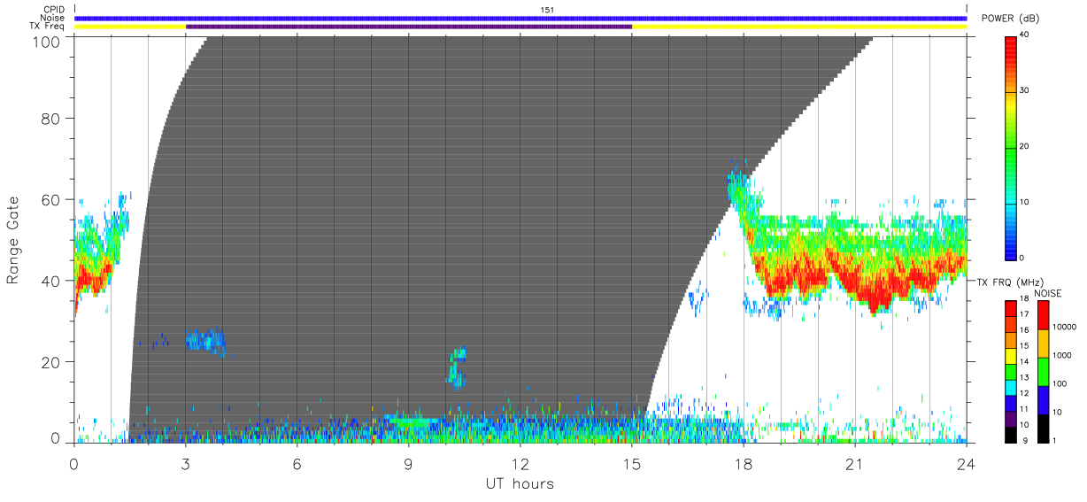The image size is (1087, 502).
Task: Click the 60 tick label on the Range Gate axis
Action: click(x=51, y=200)
